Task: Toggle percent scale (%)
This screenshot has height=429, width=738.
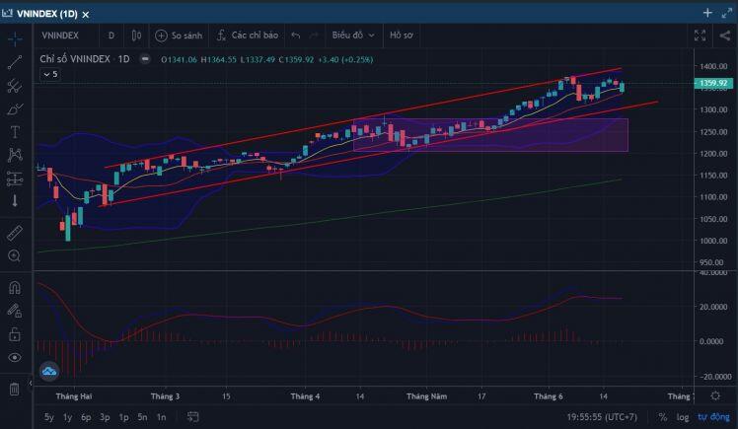Action: [663, 417]
